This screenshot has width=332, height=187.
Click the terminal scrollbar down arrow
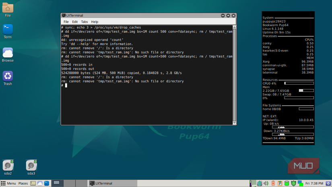tap(234, 123)
